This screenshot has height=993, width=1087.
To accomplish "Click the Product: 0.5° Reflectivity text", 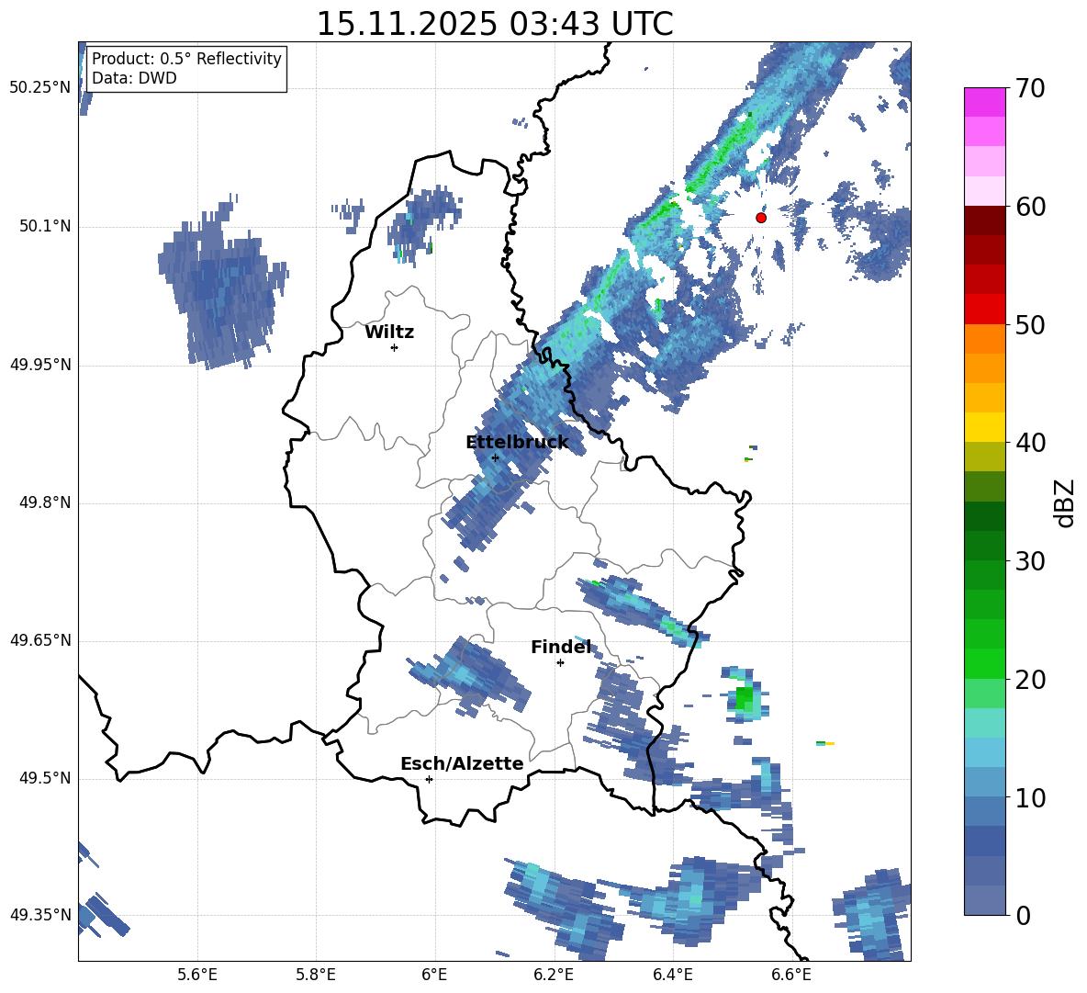I will (186, 58).
